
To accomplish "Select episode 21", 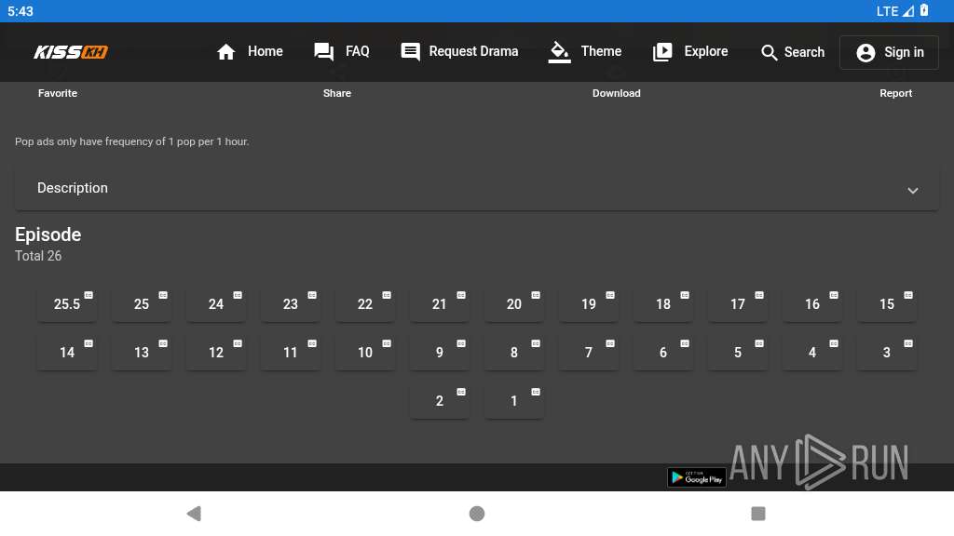I will point(440,304).
